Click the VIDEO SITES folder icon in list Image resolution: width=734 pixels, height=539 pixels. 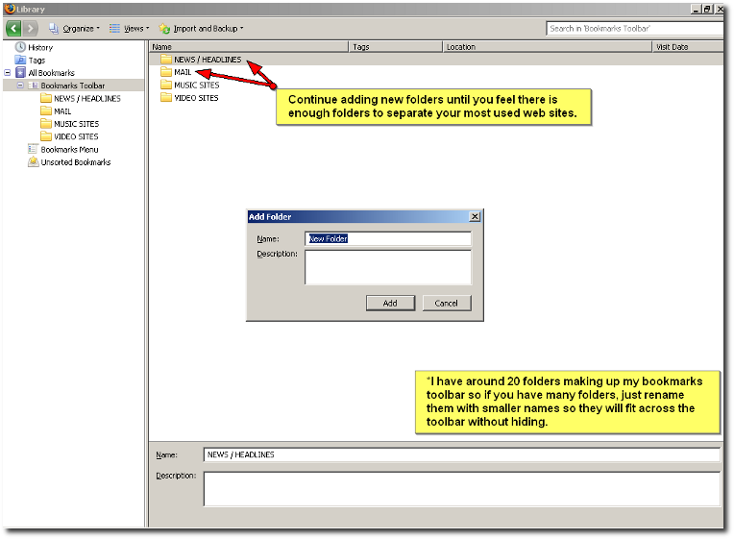coord(165,97)
